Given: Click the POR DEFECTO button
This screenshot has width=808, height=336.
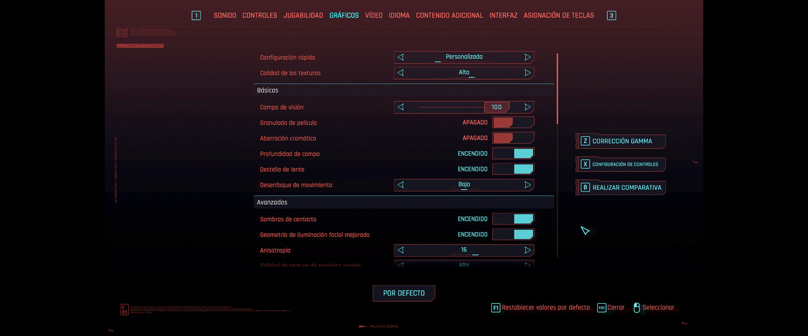Looking at the screenshot, I should pyautogui.click(x=404, y=293).
